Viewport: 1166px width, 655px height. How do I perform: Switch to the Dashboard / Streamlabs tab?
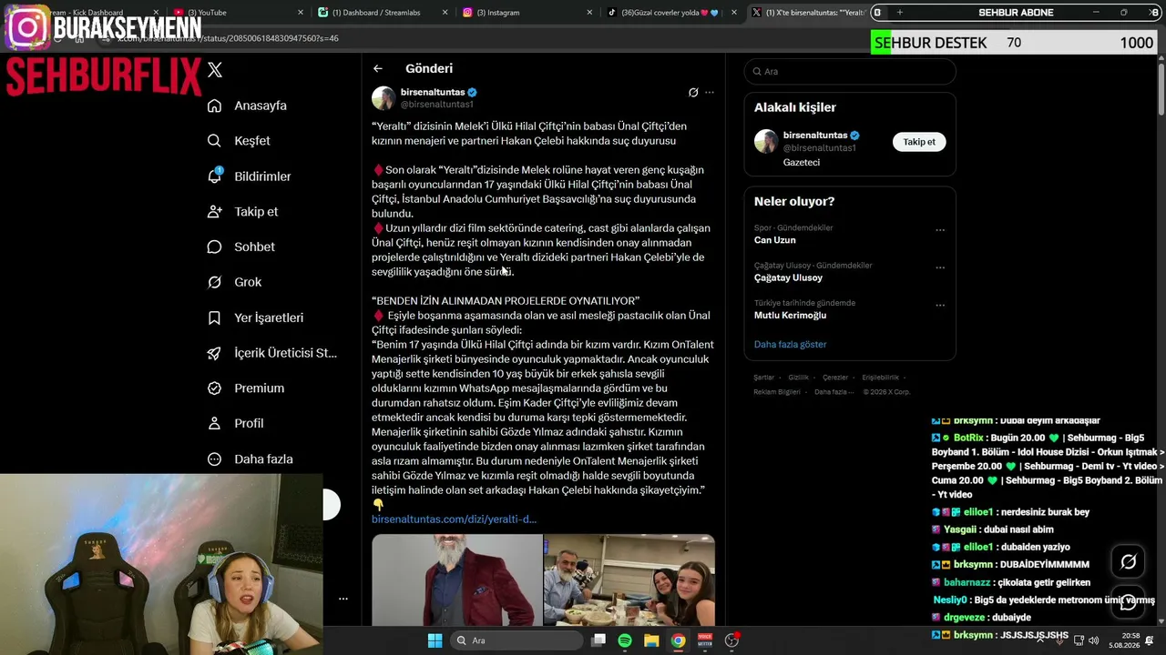click(384, 13)
